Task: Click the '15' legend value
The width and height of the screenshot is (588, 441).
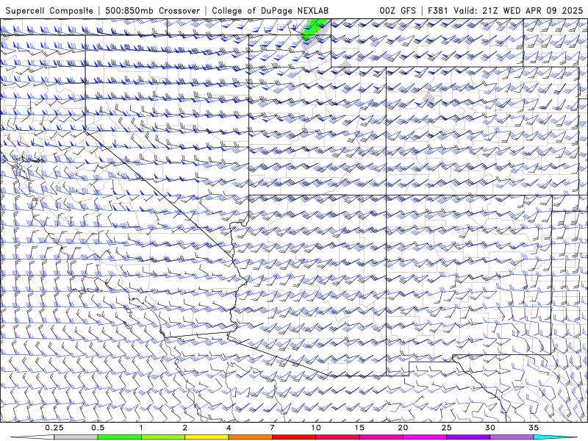Action: tap(359, 428)
